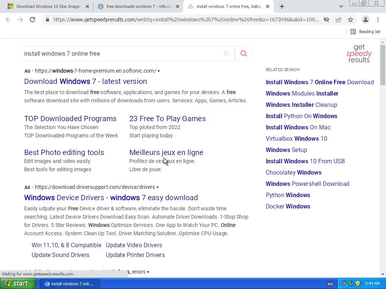
Task: Select Install Windows 10 From USB
Action: point(305,161)
